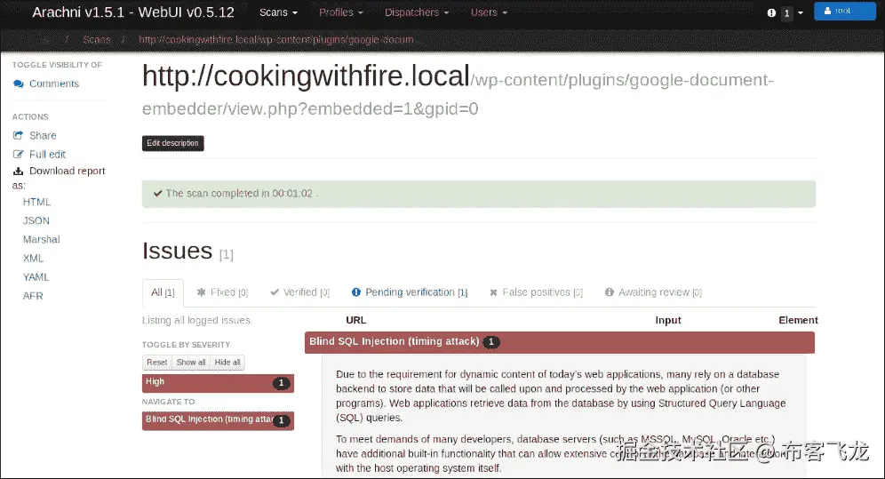The width and height of the screenshot is (885, 479).
Task: Click the Reset severity button
Action: 157,363
